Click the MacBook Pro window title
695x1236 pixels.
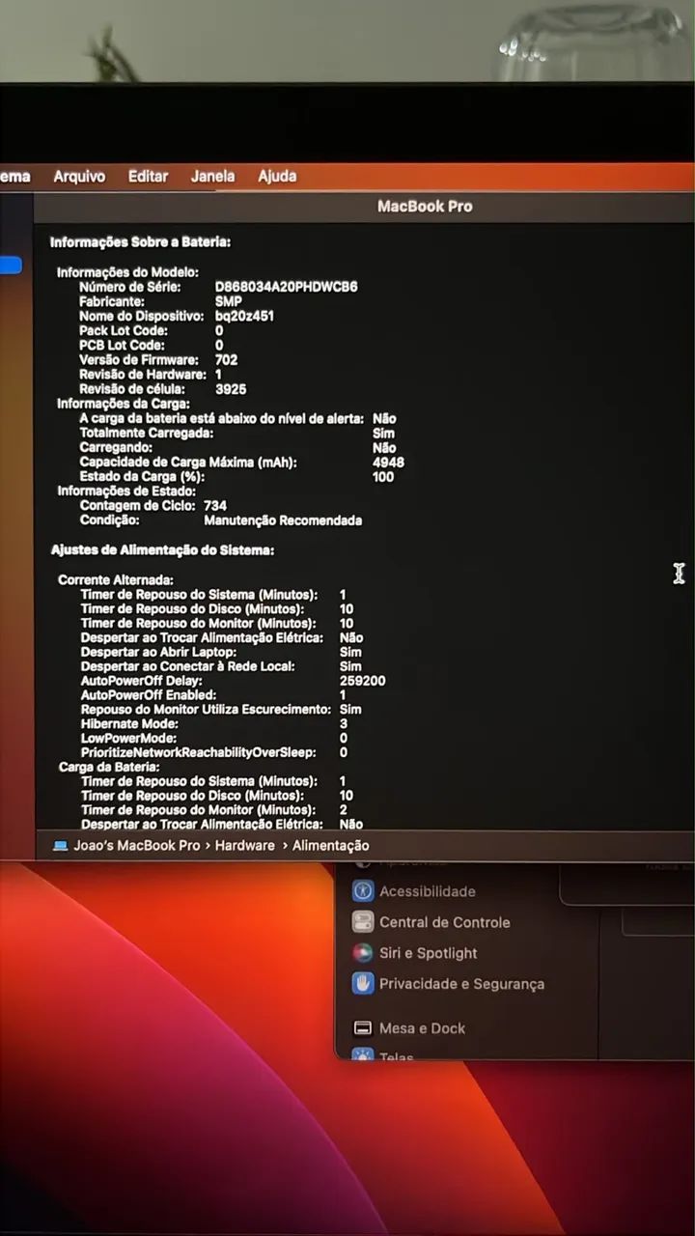[x=425, y=206]
